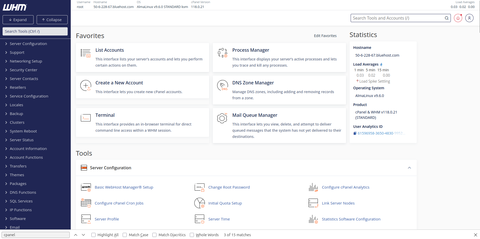480x239 pixels.
Task: Click the Edit Favorites link
Action: point(325,36)
